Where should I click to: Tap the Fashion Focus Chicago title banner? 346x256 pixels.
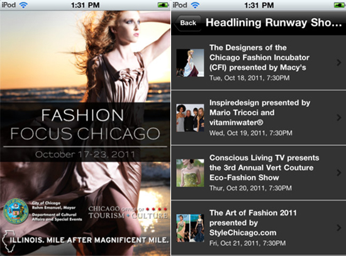click(85, 132)
